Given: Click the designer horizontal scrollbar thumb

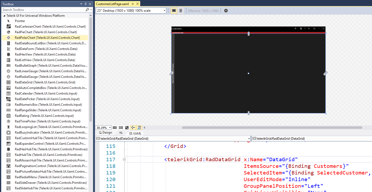Looking at the screenshot, I should click(x=272, y=128).
